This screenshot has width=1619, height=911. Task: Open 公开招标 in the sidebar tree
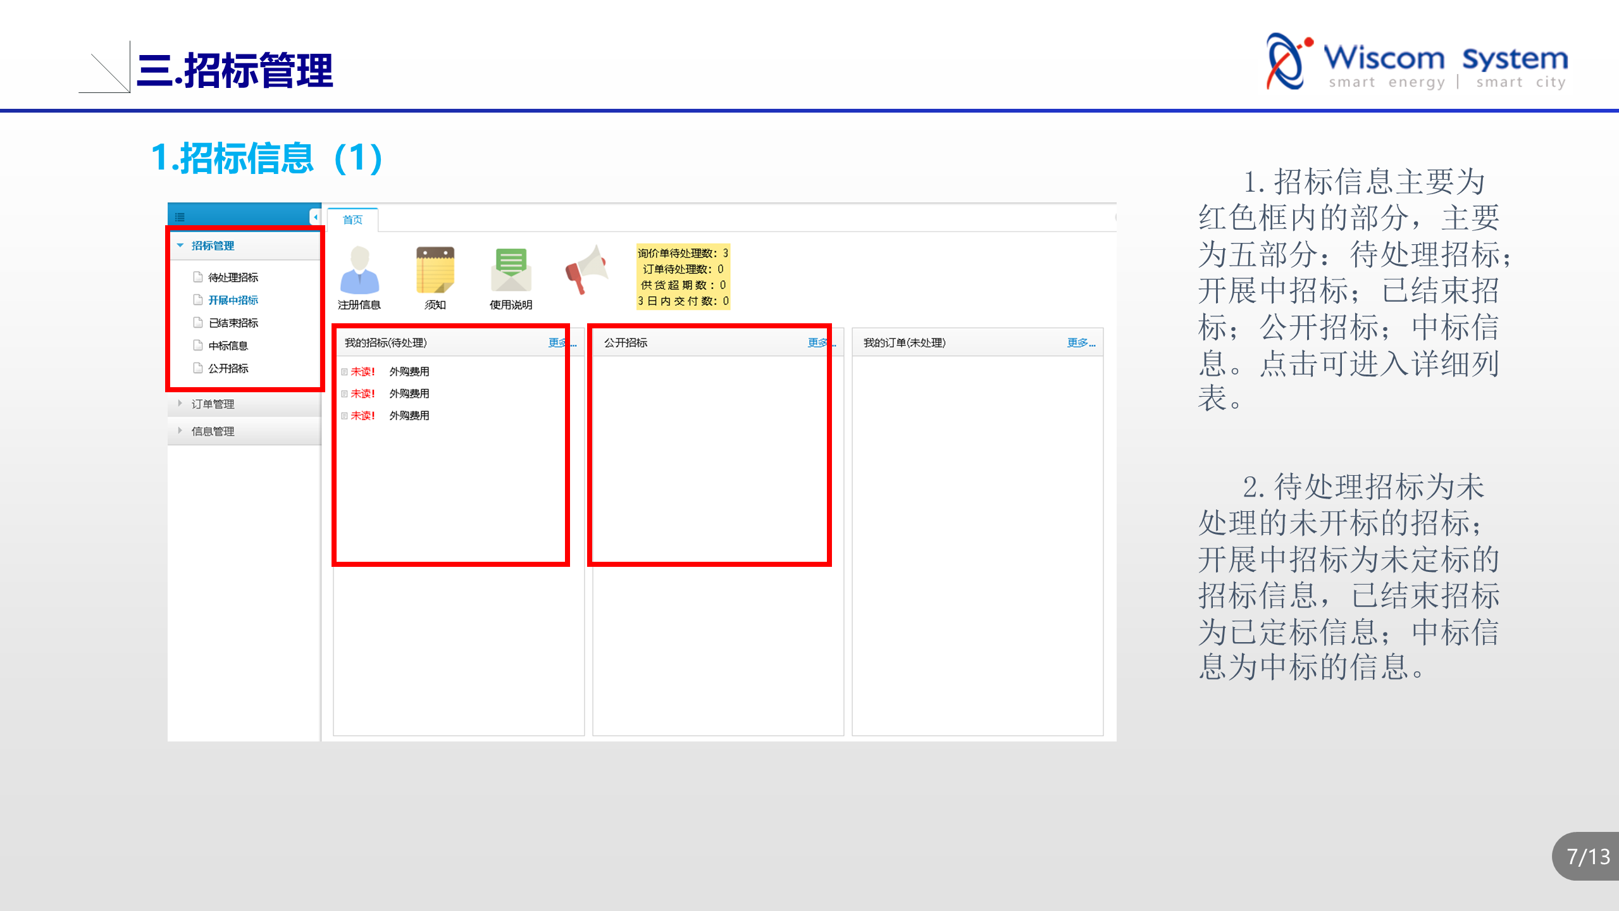[x=228, y=368]
